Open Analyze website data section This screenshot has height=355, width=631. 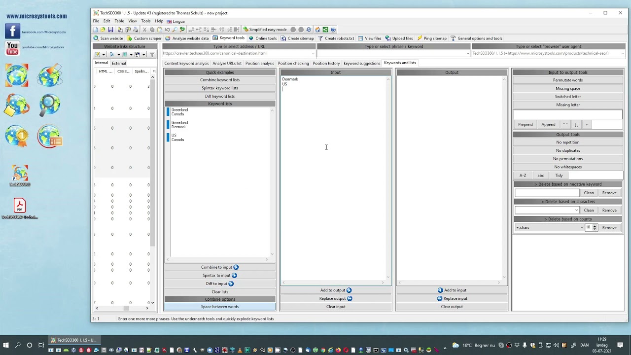point(187,38)
